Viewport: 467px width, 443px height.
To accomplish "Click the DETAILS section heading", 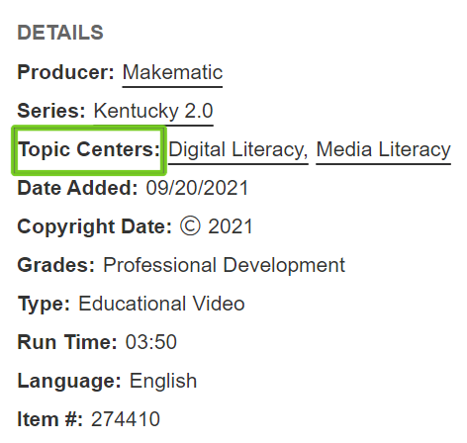I will click(60, 33).
